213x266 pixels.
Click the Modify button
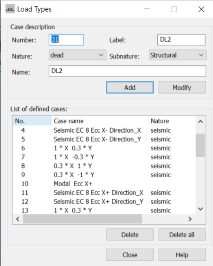pos(182,88)
